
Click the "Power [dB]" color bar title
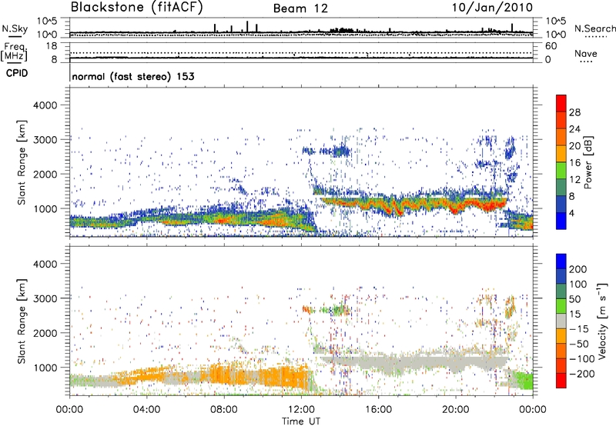(x=588, y=162)
